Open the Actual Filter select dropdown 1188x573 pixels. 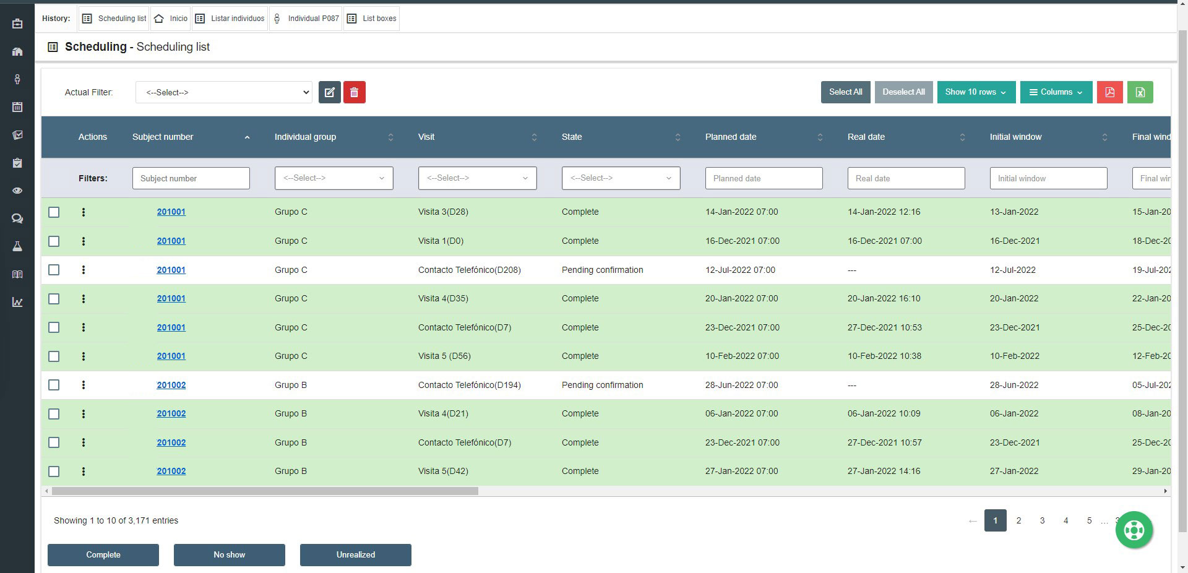click(223, 92)
